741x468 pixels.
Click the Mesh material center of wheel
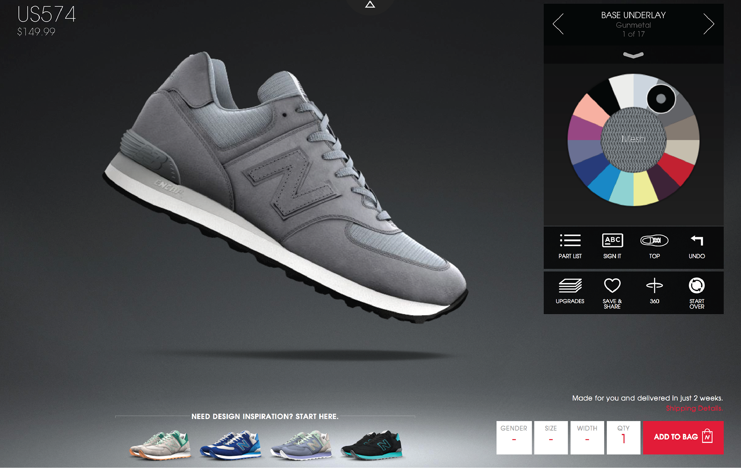click(633, 139)
